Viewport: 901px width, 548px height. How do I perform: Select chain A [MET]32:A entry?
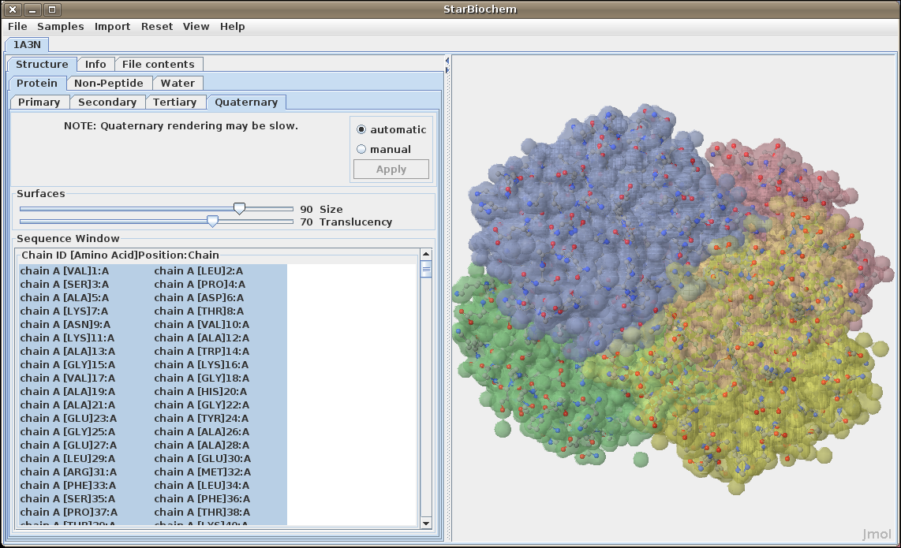click(202, 472)
